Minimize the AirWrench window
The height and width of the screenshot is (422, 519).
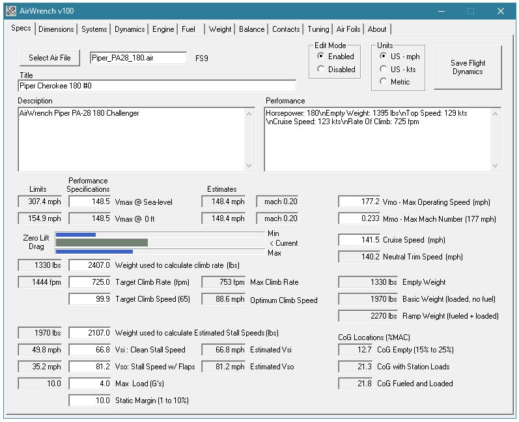[x=442, y=11]
